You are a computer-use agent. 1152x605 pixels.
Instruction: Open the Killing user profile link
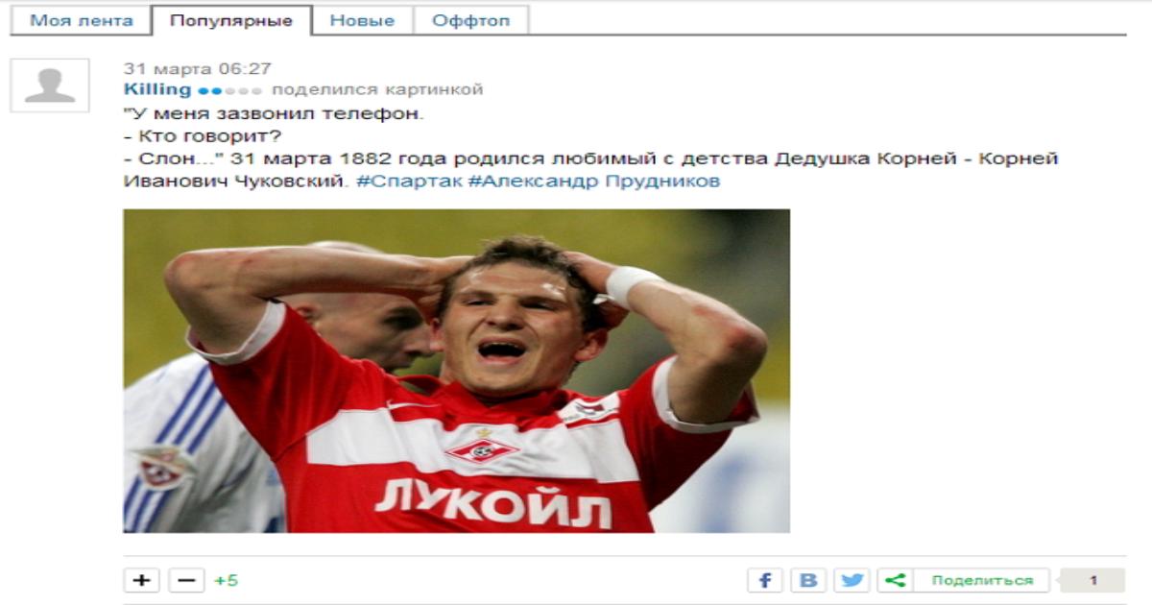(157, 89)
